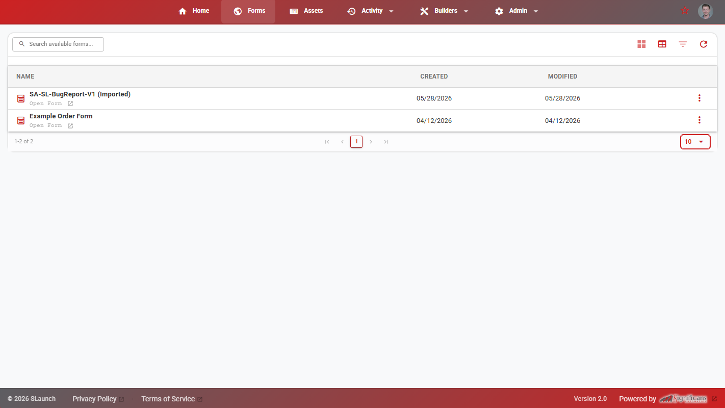The image size is (725, 408).
Task: Click external-link icon under Example Order Form
Action: pyautogui.click(x=70, y=125)
